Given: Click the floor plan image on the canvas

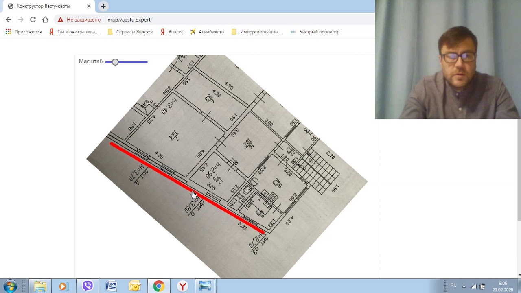Looking at the screenshot, I should [227, 167].
